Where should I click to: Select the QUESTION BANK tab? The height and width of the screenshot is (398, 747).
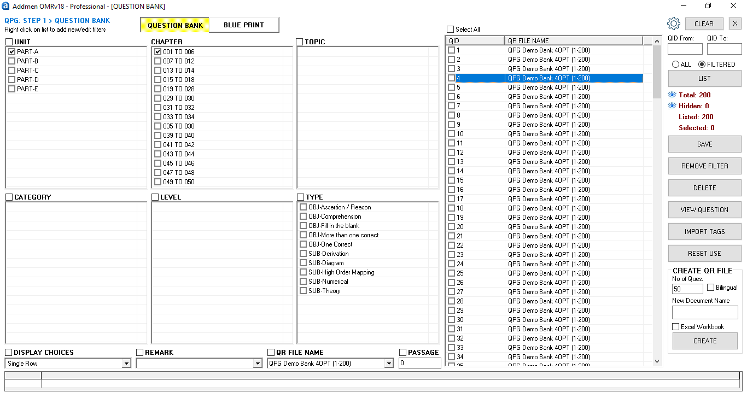(x=174, y=25)
